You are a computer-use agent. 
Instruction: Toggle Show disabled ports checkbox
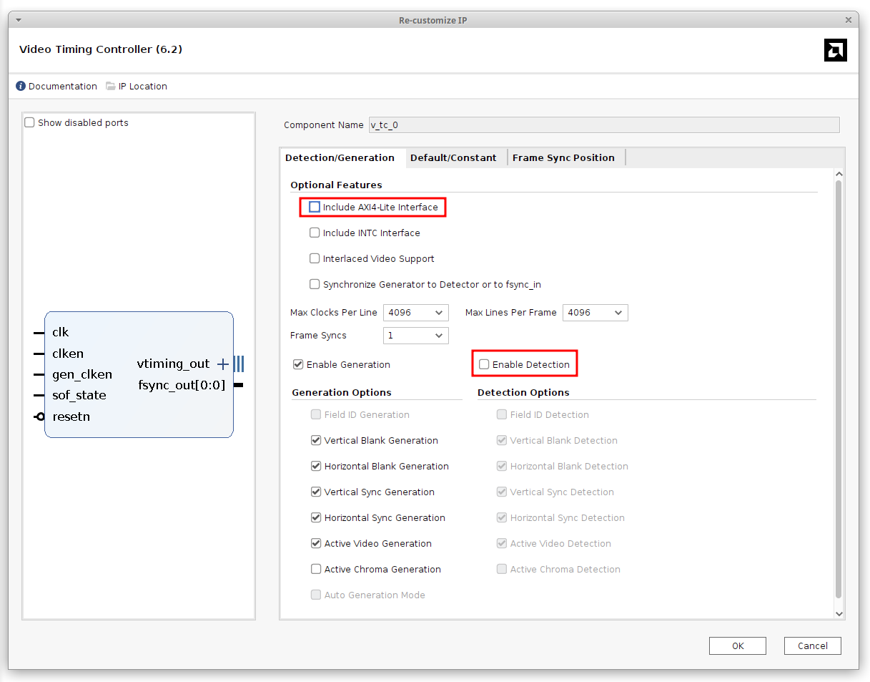coord(29,122)
